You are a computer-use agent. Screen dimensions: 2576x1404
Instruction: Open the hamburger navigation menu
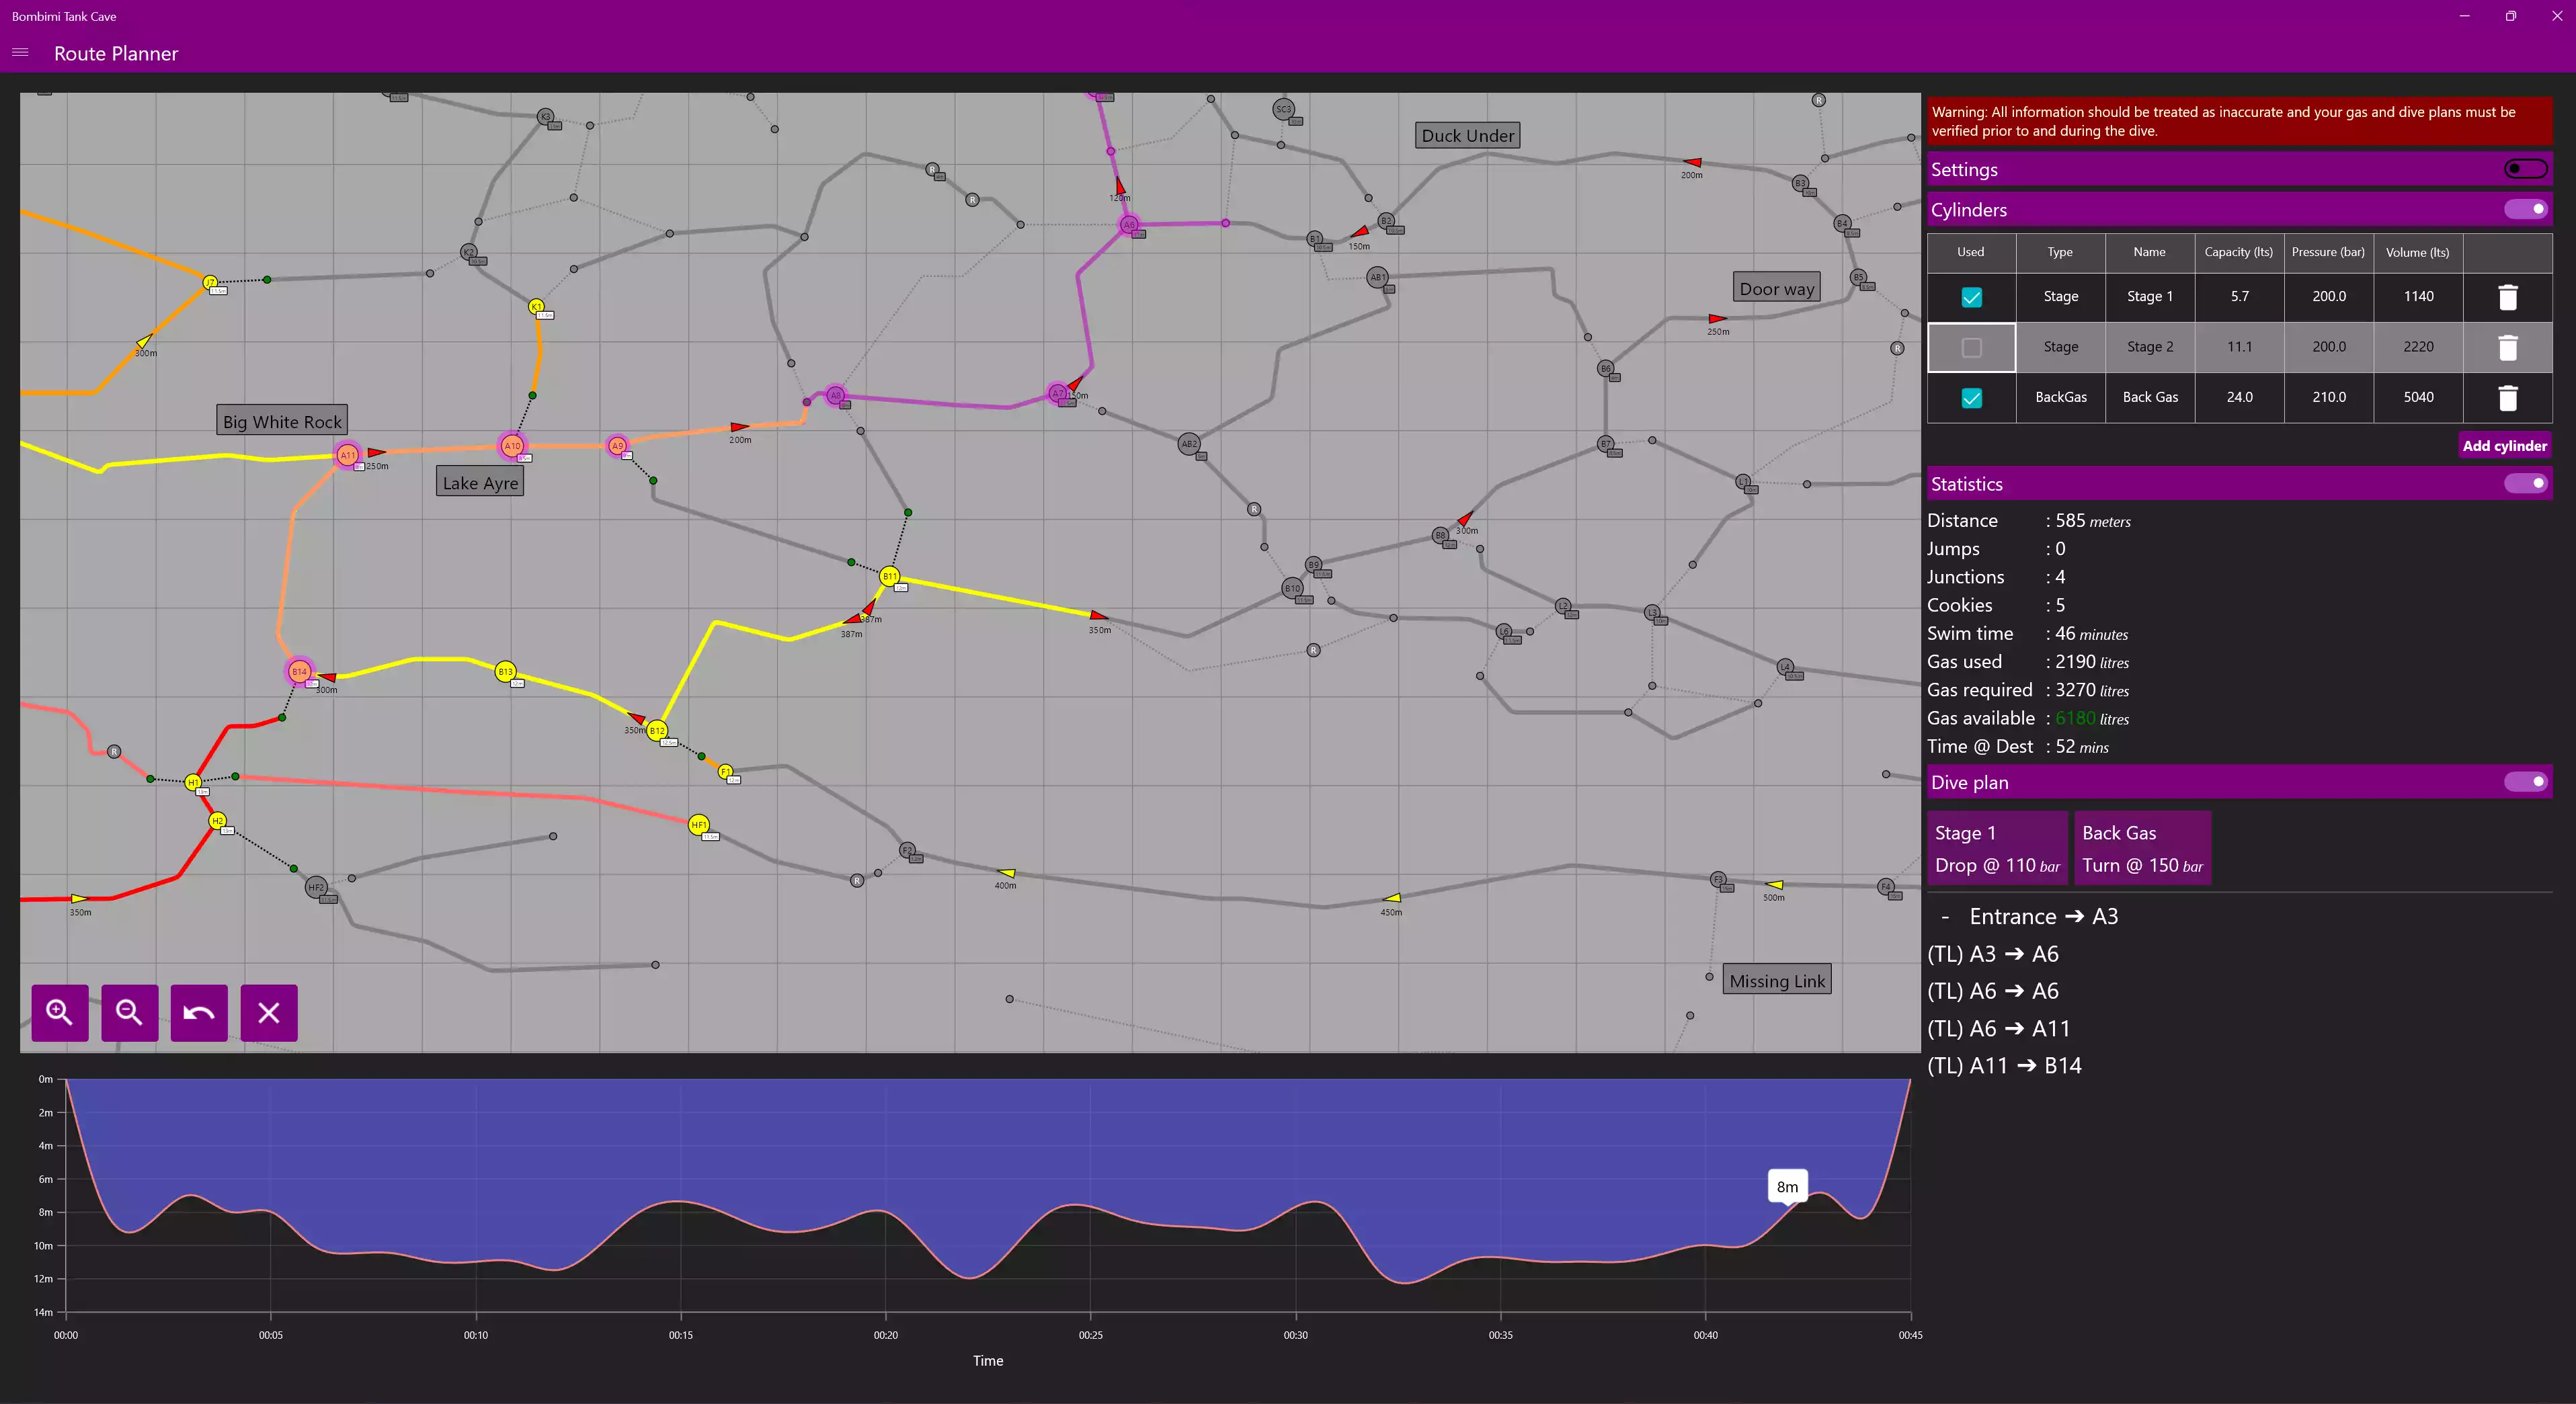pyautogui.click(x=20, y=52)
